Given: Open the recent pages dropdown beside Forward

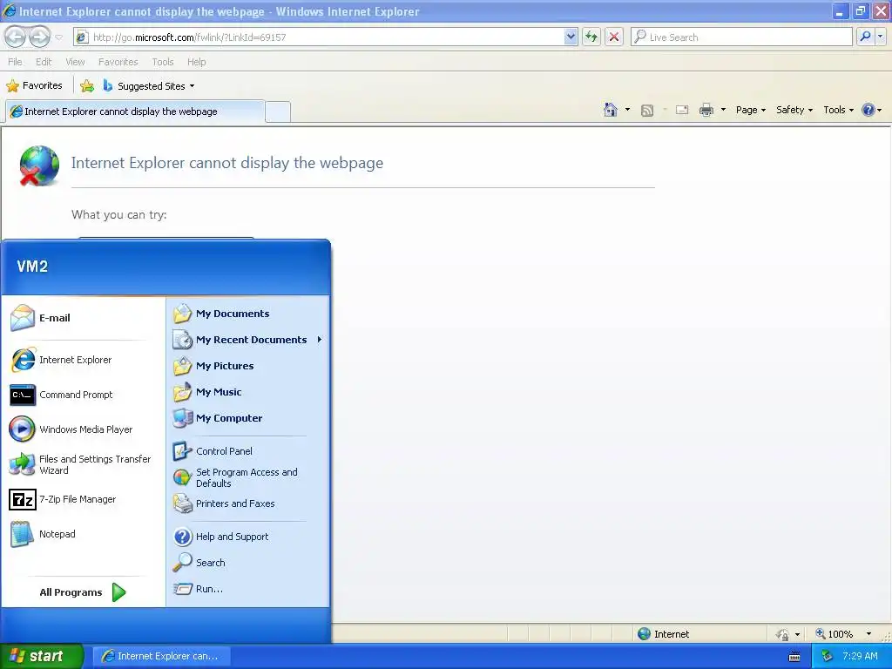Looking at the screenshot, I should pos(58,37).
